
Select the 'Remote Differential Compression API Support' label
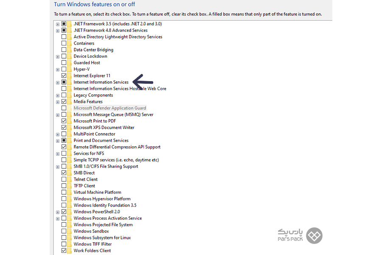pos(117,147)
